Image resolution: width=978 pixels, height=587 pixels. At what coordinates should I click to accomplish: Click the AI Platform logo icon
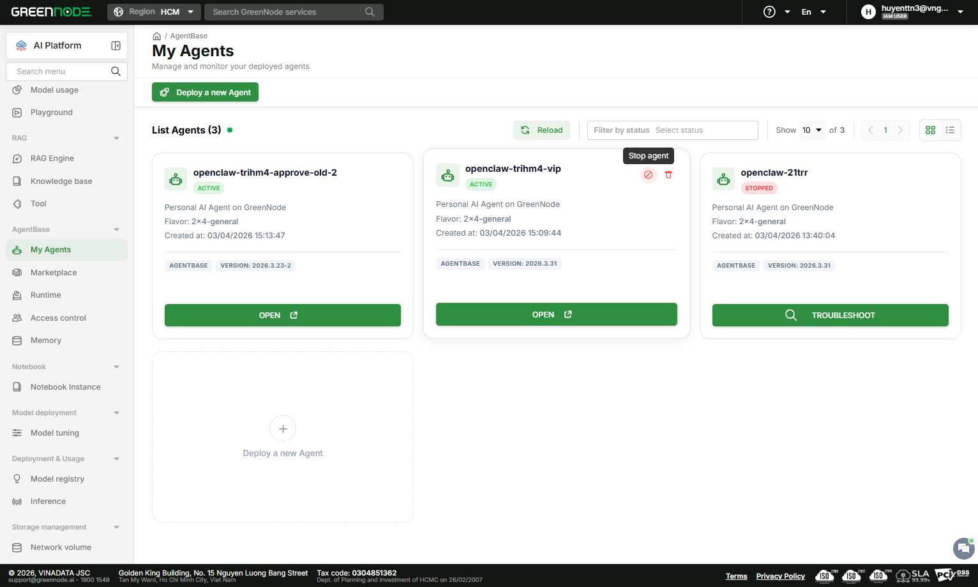click(x=21, y=46)
